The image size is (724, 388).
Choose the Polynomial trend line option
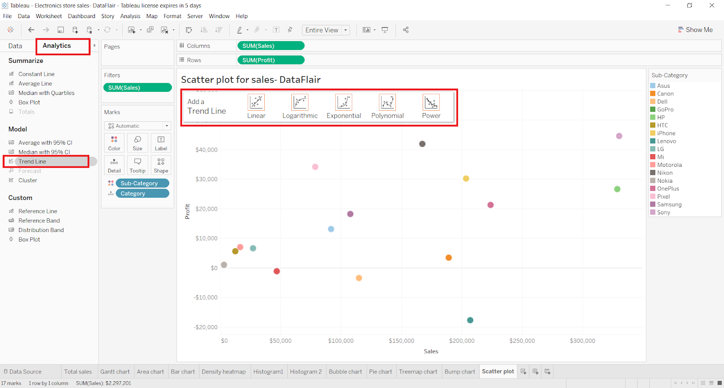pyautogui.click(x=387, y=107)
